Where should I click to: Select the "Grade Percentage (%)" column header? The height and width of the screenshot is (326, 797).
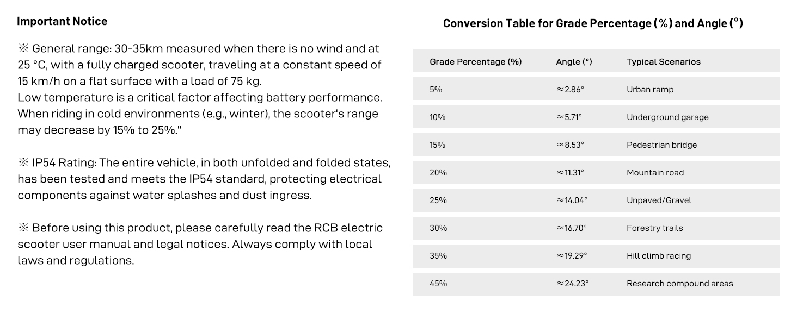(x=475, y=62)
